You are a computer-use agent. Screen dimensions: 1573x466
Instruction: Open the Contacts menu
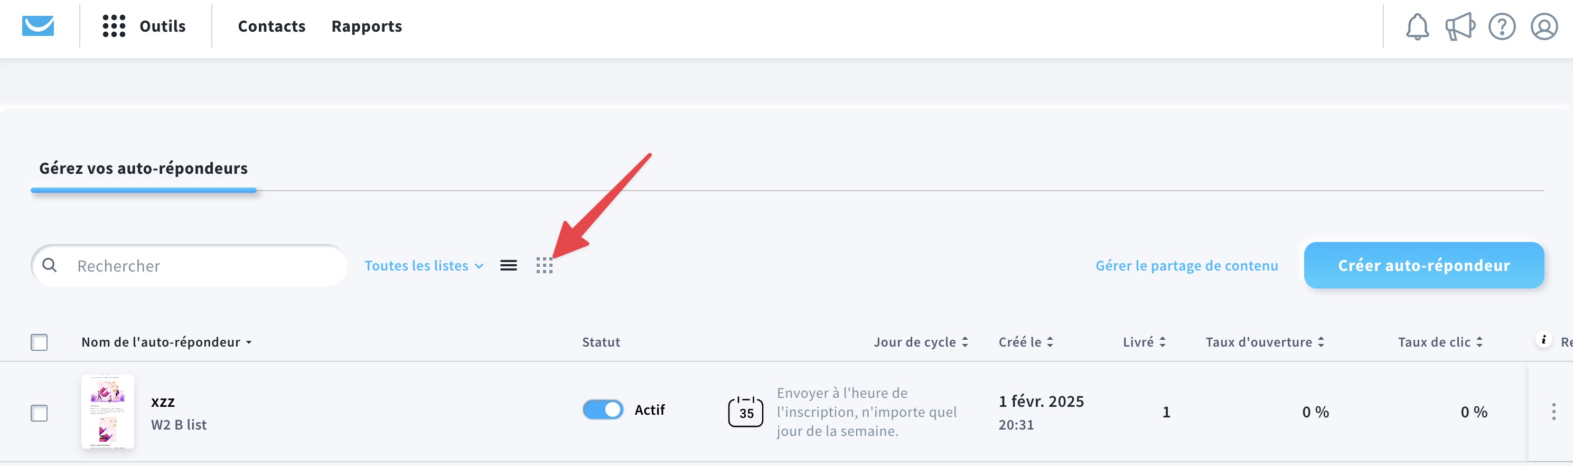271,26
